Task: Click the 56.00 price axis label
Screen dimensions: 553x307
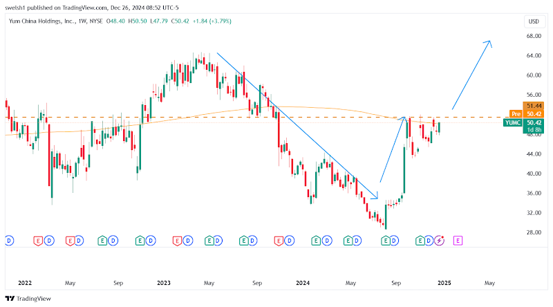Action: [534, 95]
